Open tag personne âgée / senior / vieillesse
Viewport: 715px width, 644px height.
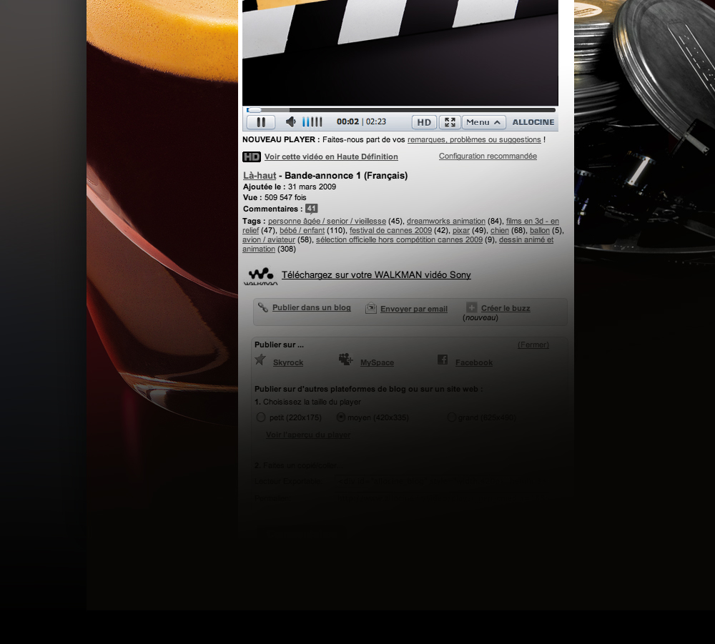click(x=327, y=221)
